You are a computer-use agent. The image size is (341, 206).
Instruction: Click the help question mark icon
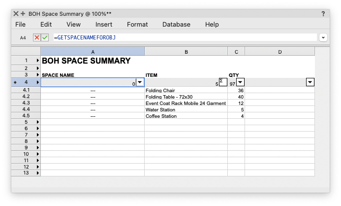(323, 14)
